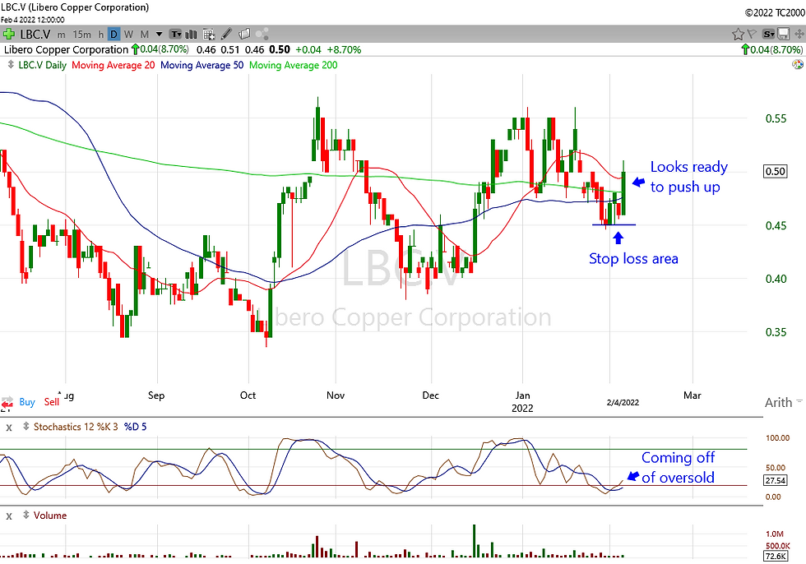Click the share chart icon

coord(262,35)
